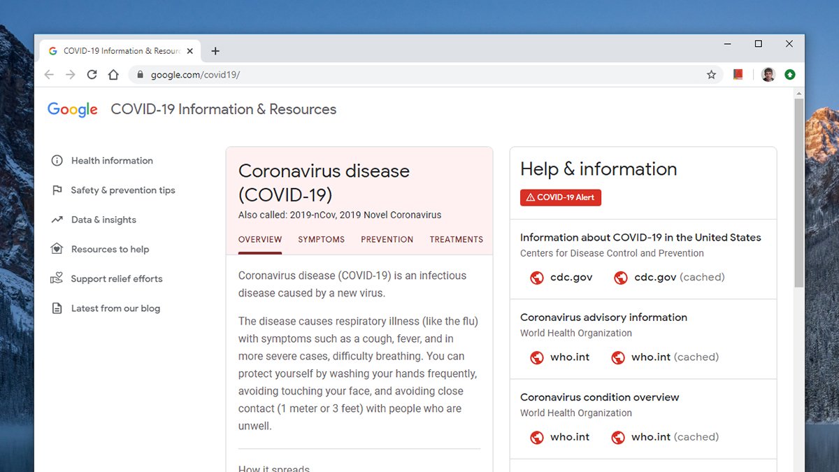
Task: Click the user profile avatar icon
Action: (768, 75)
